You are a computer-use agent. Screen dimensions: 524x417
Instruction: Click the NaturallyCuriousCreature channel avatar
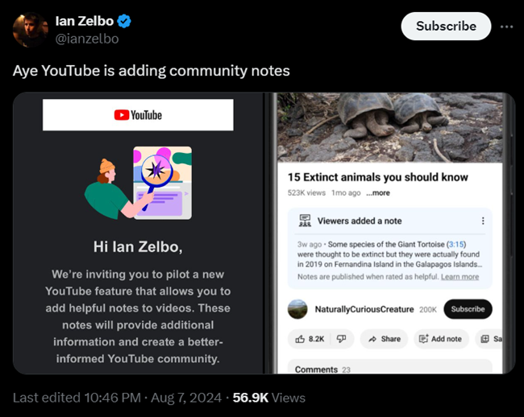(297, 309)
